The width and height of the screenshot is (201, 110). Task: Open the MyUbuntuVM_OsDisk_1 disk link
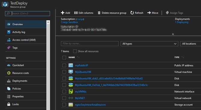[111, 85]
